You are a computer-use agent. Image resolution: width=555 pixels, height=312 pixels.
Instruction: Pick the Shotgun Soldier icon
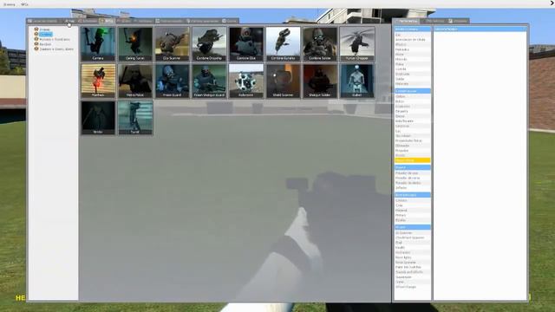[320, 81]
